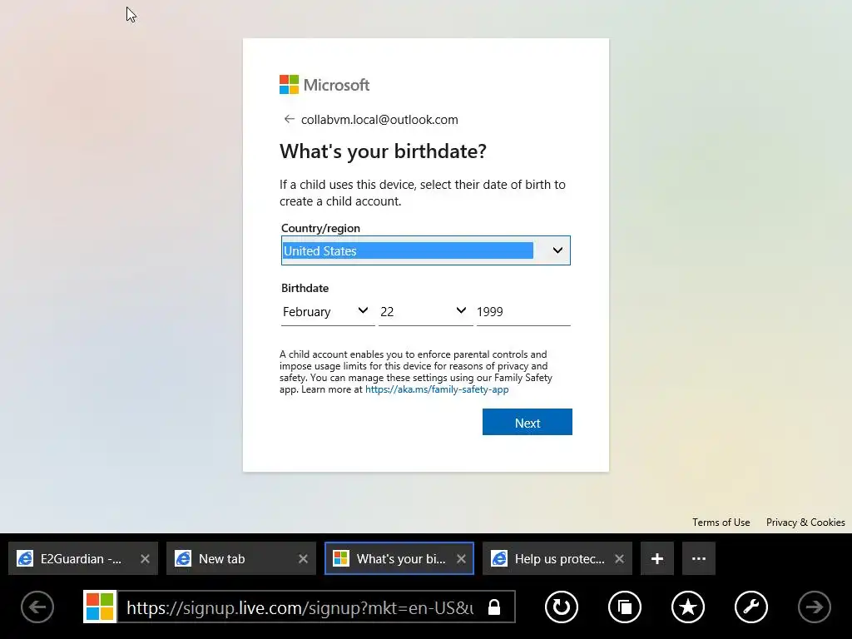The height and width of the screenshot is (639, 852).
Task: Open the Country/region dropdown showing United States
Action: pos(425,250)
